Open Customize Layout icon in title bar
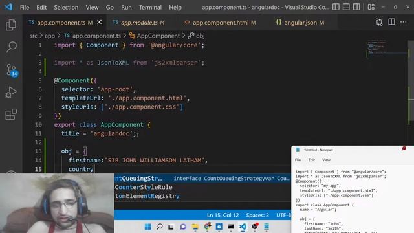The width and height of the screenshot is (414, 233). [371, 7]
